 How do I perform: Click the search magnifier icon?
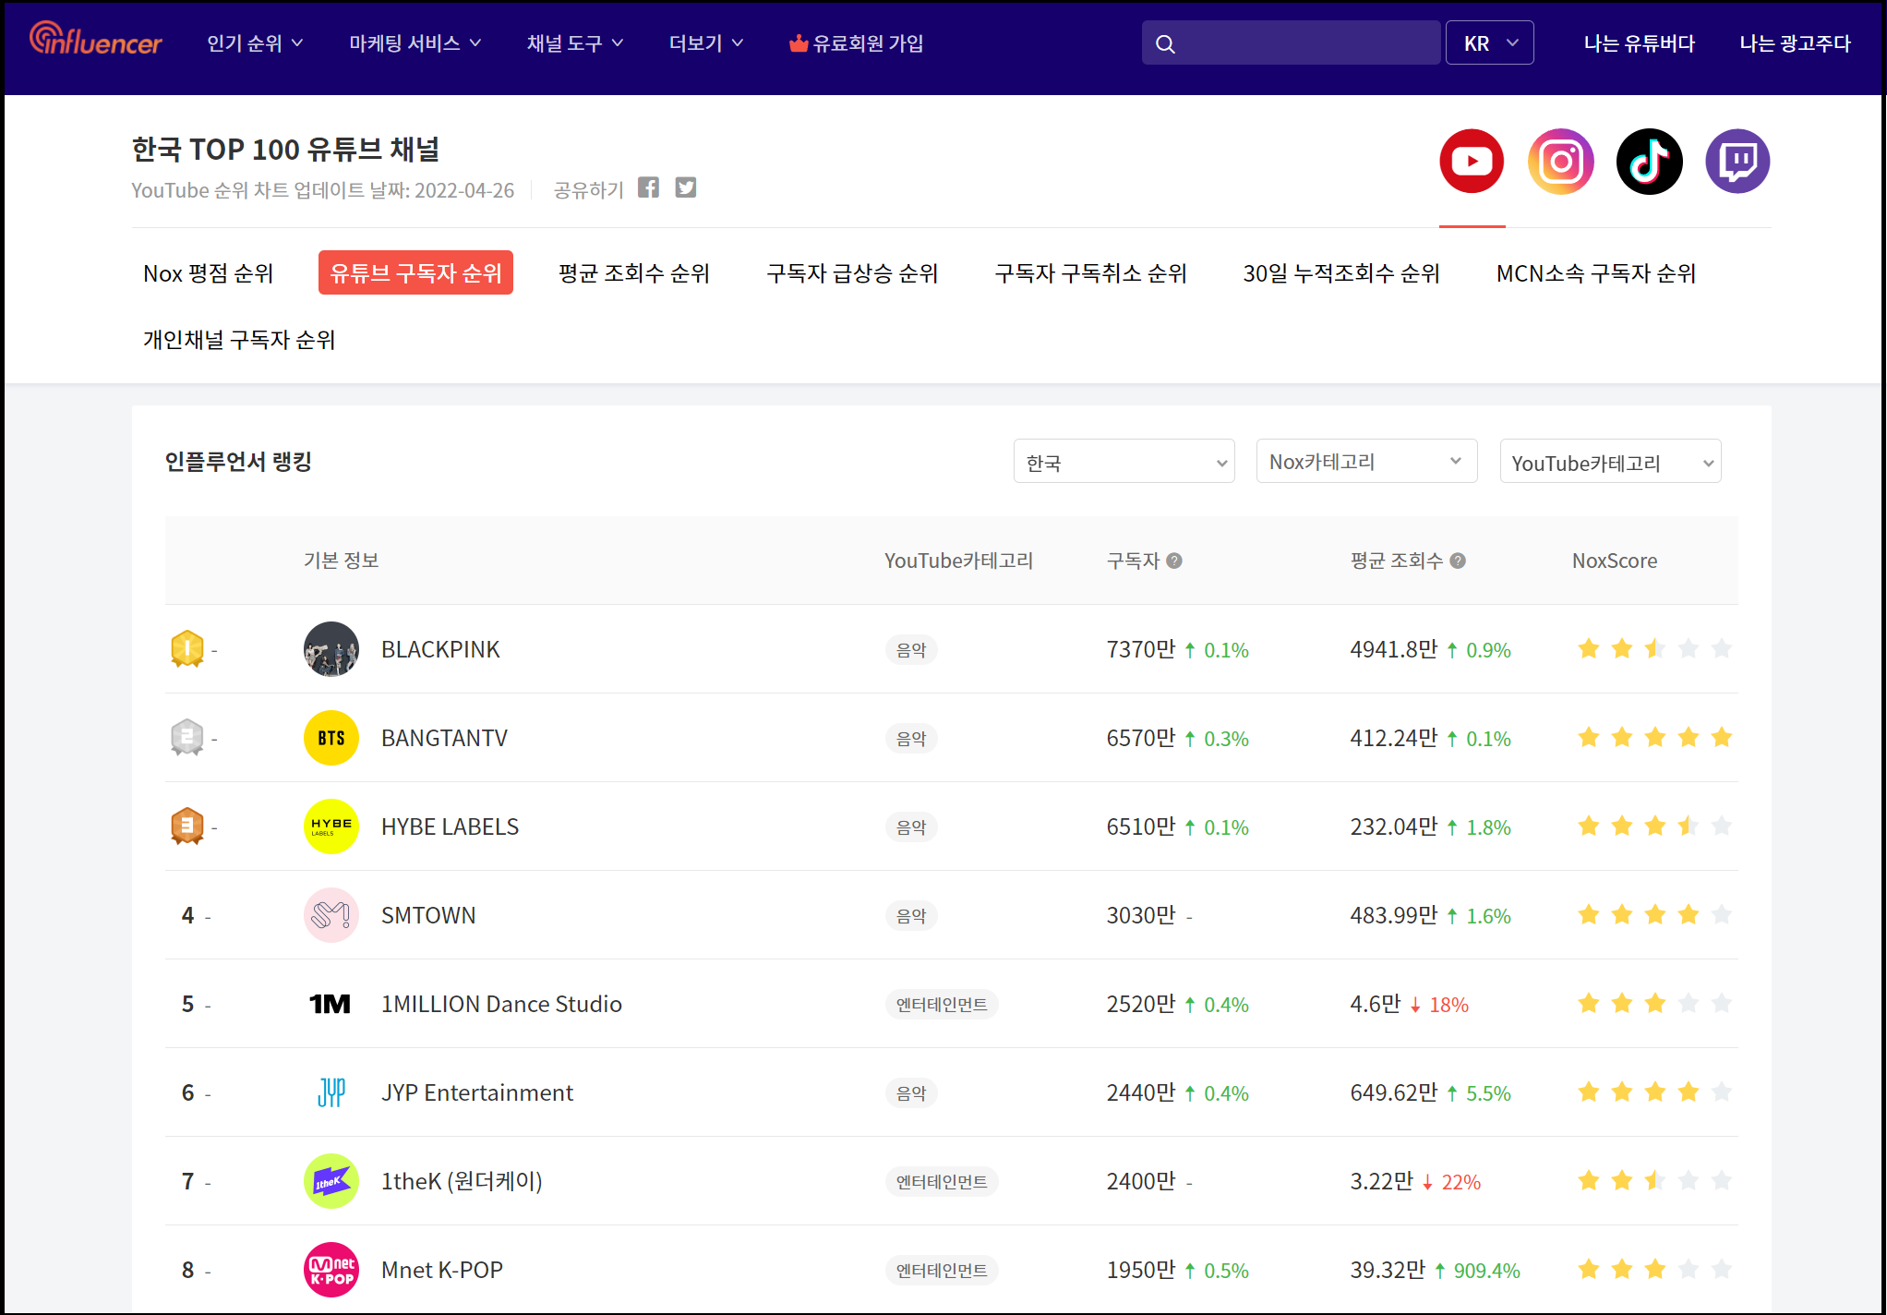point(1165,43)
